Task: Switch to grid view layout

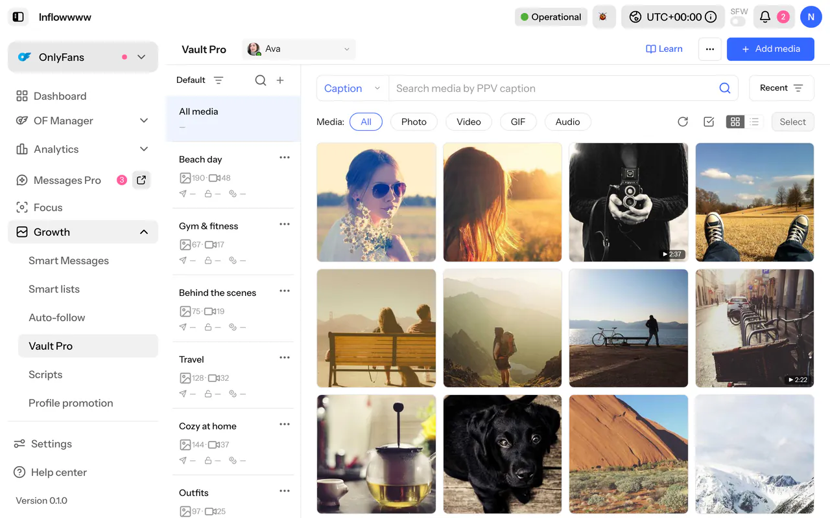Action: (735, 122)
